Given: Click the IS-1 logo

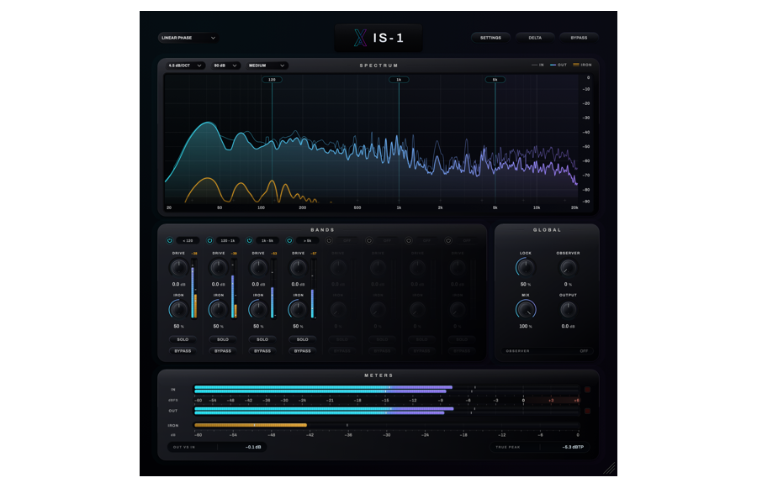Looking at the screenshot, I should [378, 38].
